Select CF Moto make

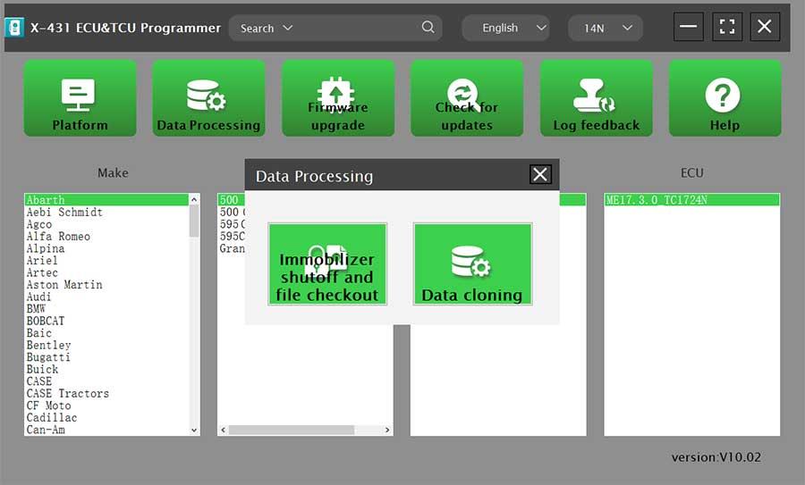106,405
